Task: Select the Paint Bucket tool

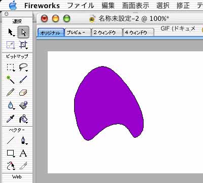Action: (x=23, y=118)
